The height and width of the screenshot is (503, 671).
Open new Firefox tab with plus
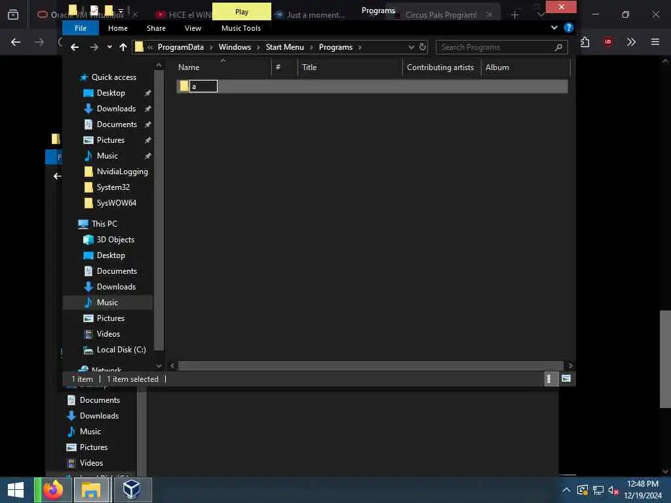coord(515,15)
